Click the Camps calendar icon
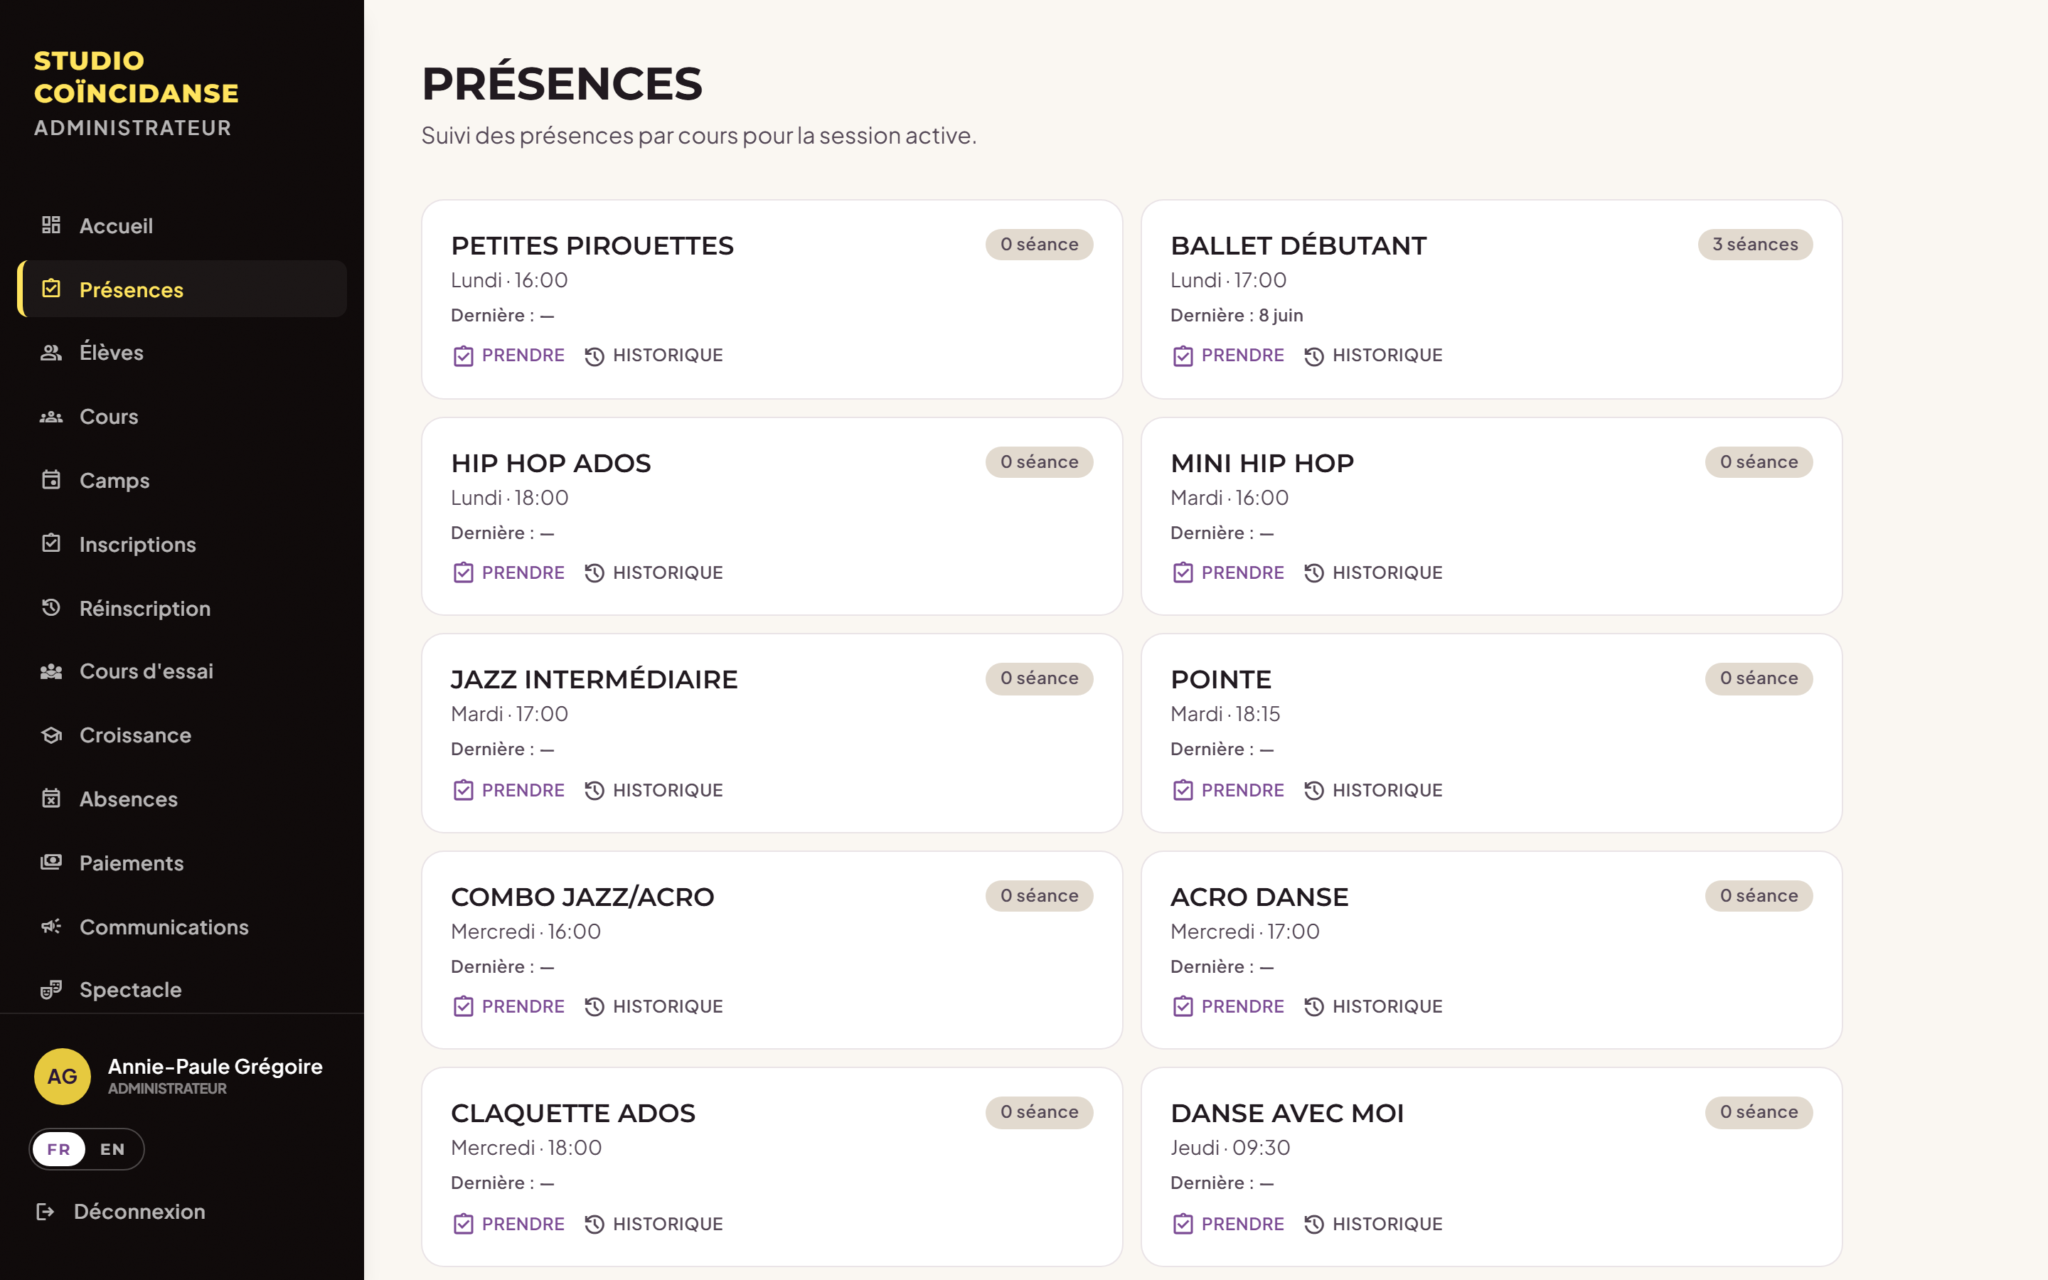 [x=50, y=480]
